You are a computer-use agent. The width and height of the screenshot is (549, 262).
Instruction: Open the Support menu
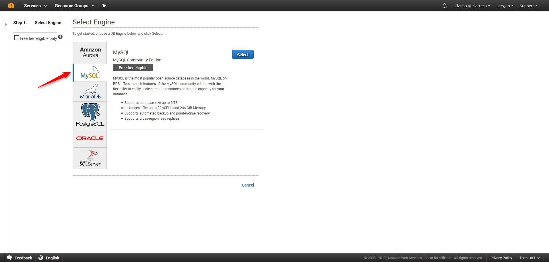click(x=528, y=6)
